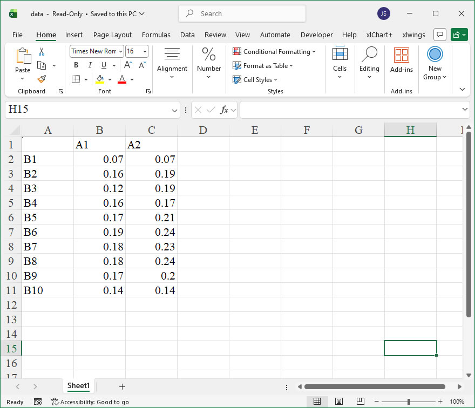475x408 pixels.
Task: Add a new sheet with plus button
Action: click(x=122, y=386)
